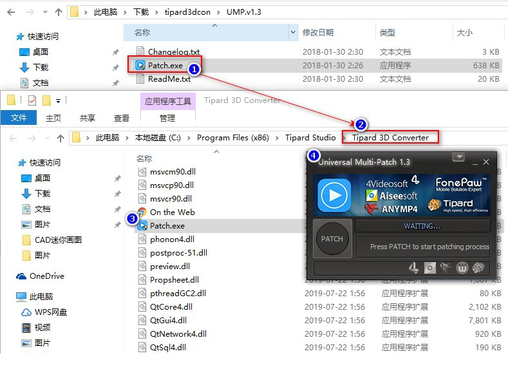Open 视频 folder in navigation pane
The height and width of the screenshot is (367, 508).
click(x=36, y=328)
